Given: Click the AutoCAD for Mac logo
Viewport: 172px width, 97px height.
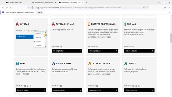Looking at the screenshot, I should point(53,24).
